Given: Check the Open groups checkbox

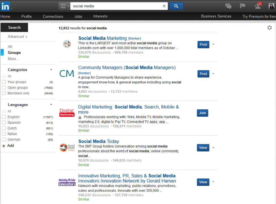Looking at the screenshot, I should point(4,88).
